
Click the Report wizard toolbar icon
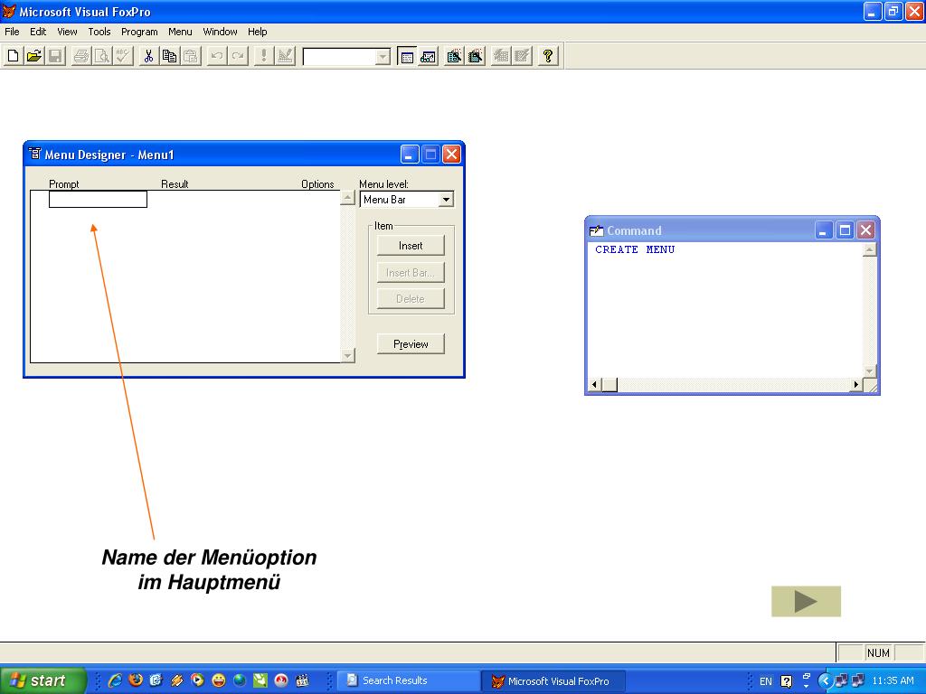(x=476, y=56)
